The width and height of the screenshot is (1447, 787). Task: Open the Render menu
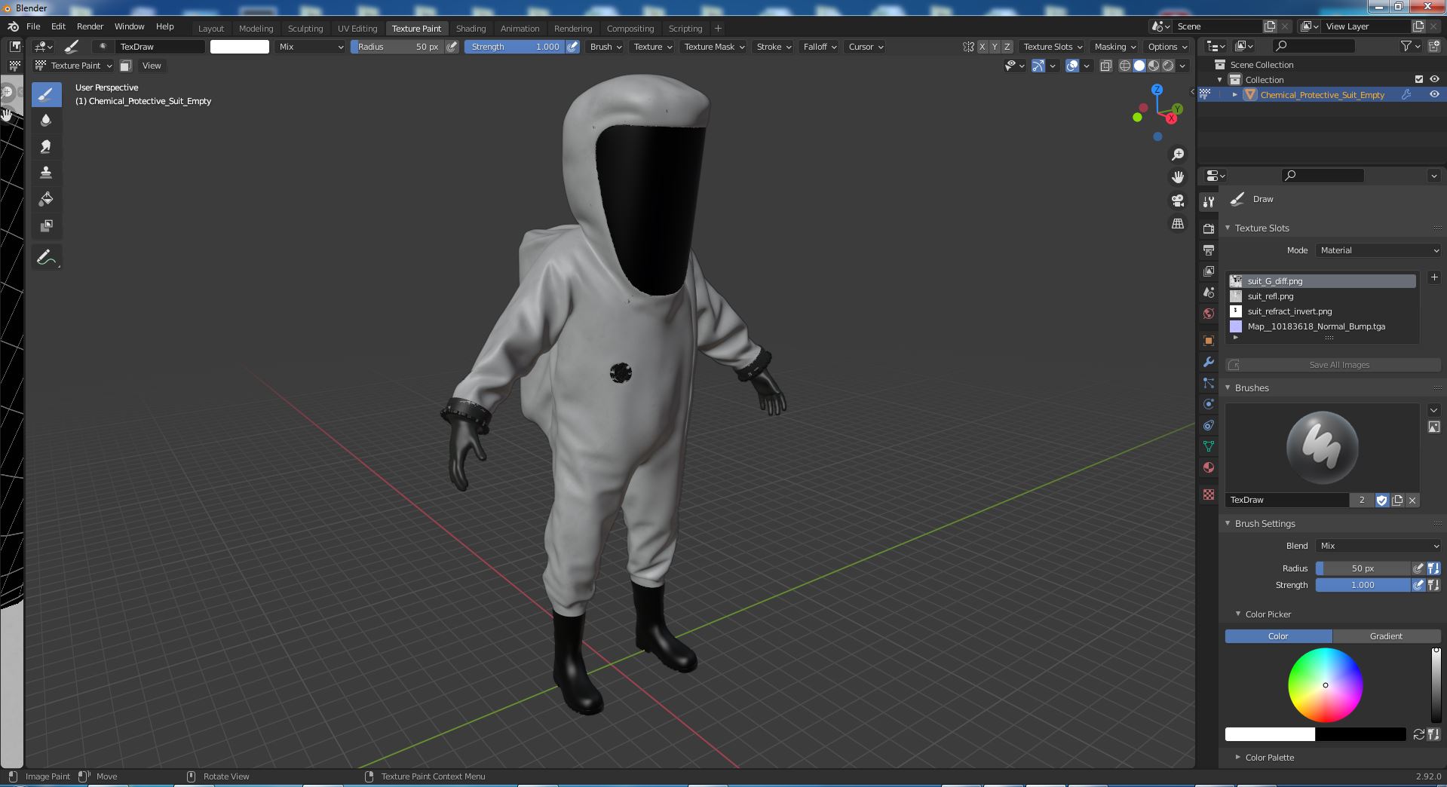click(90, 26)
